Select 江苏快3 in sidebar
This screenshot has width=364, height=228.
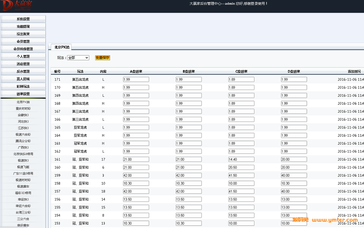click(23, 128)
